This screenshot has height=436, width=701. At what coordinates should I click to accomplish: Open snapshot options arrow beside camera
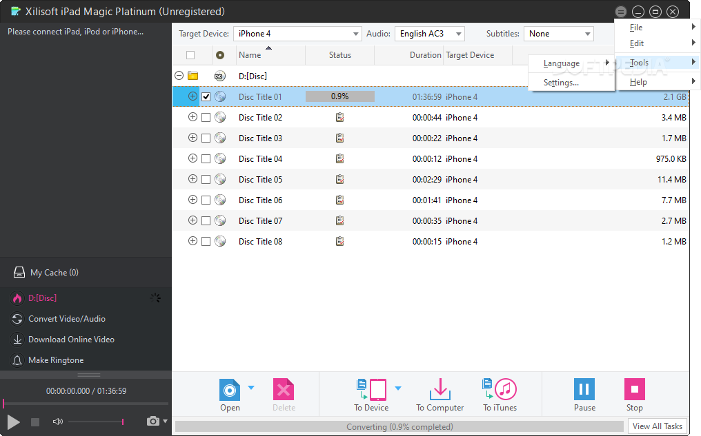tap(166, 421)
